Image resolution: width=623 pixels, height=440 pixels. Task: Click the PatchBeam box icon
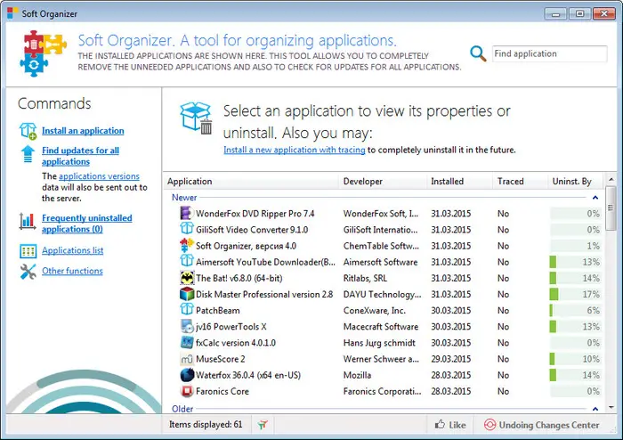click(187, 310)
